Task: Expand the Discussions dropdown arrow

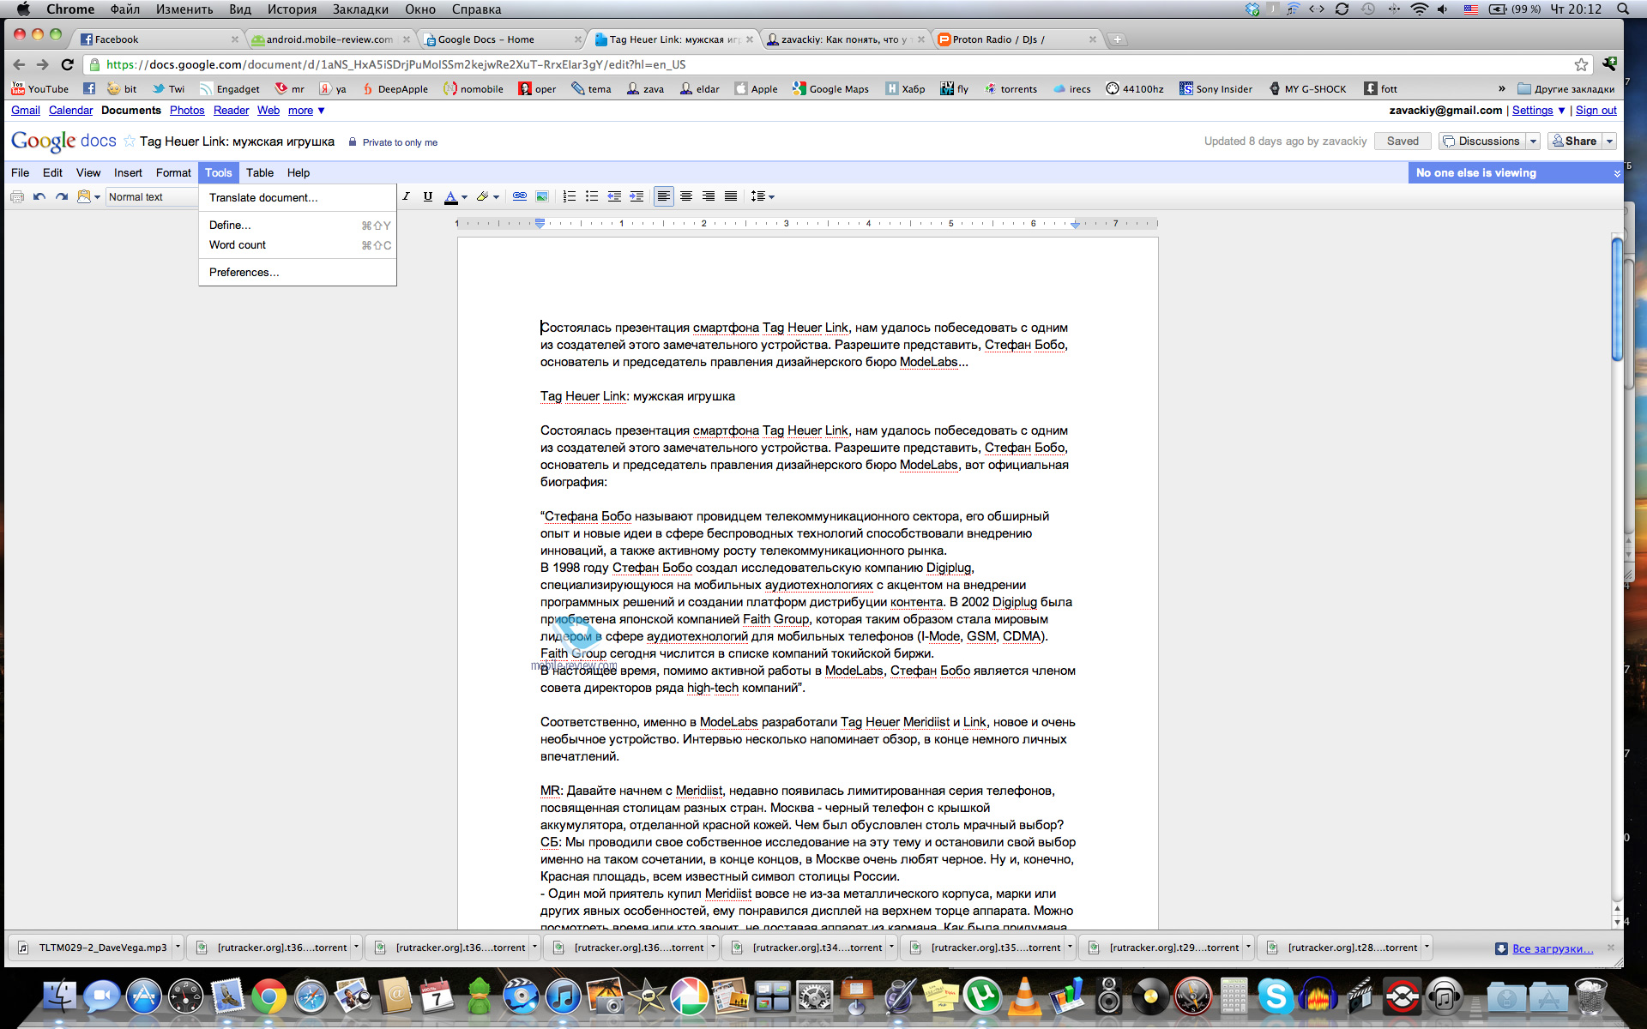Action: coord(1533,141)
